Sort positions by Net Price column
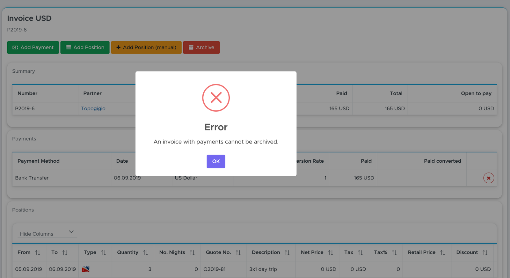 [x=331, y=252]
